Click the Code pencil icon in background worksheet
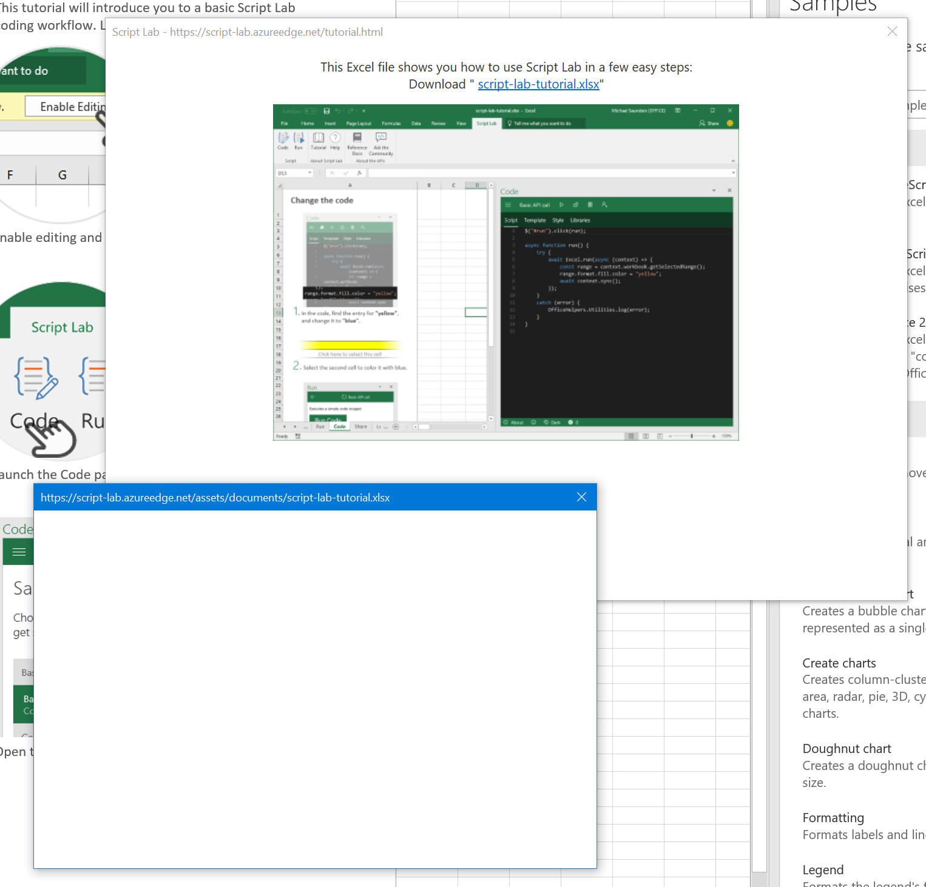 click(x=36, y=378)
